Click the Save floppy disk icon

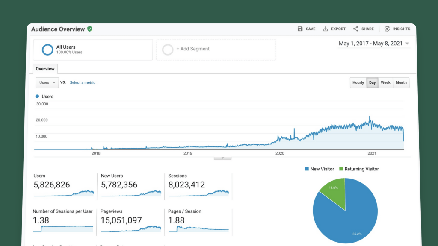pyautogui.click(x=300, y=29)
